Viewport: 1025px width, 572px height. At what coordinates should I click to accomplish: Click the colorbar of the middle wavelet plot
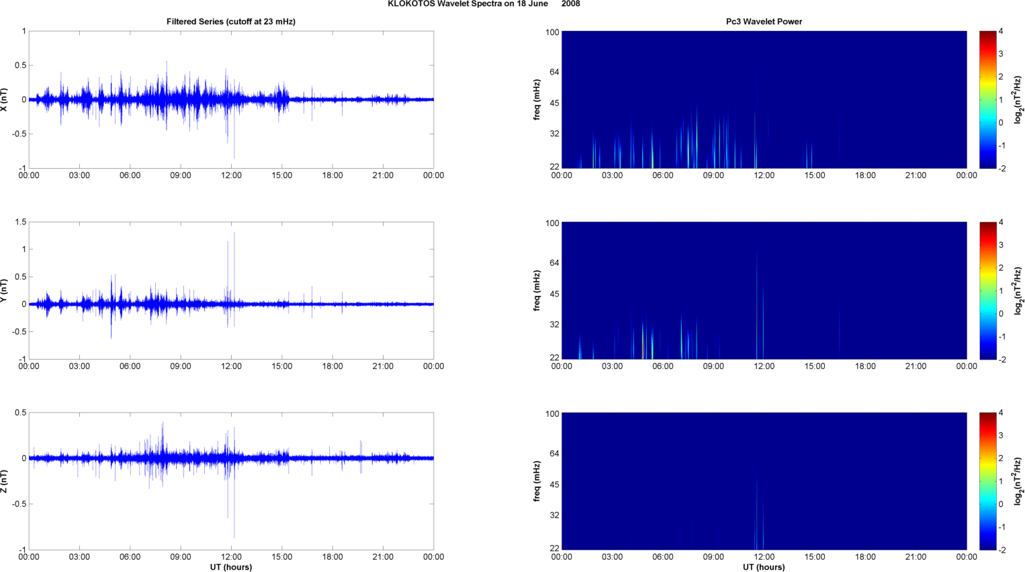(987, 290)
